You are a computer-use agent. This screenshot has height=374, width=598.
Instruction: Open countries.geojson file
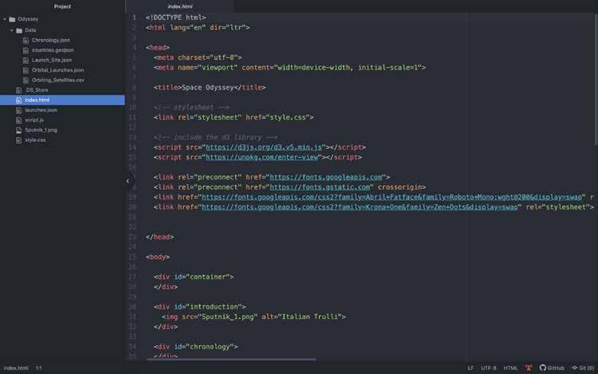53,50
